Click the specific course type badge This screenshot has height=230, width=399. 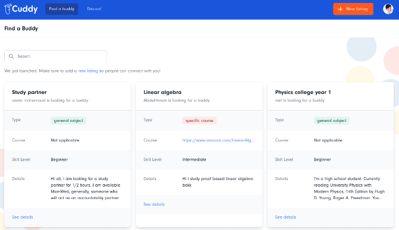[x=199, y=121]
